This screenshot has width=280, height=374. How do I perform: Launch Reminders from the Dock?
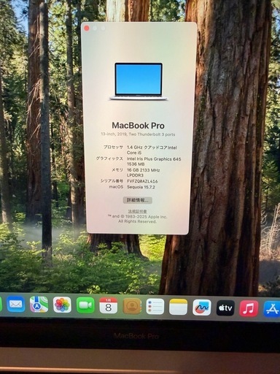(x=155, y=307)
